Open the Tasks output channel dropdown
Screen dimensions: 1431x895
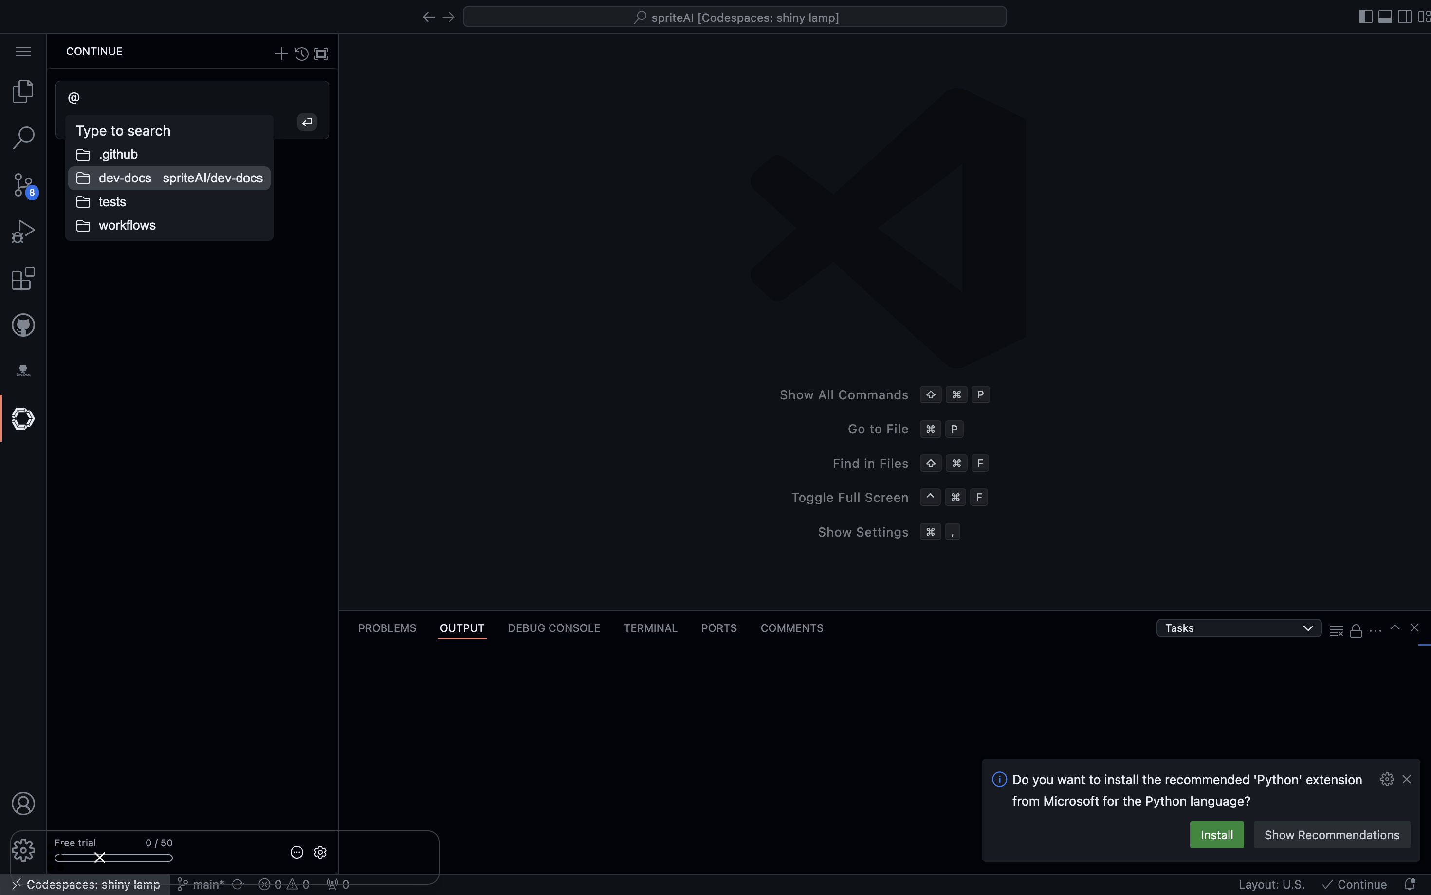pos(1237,628)
